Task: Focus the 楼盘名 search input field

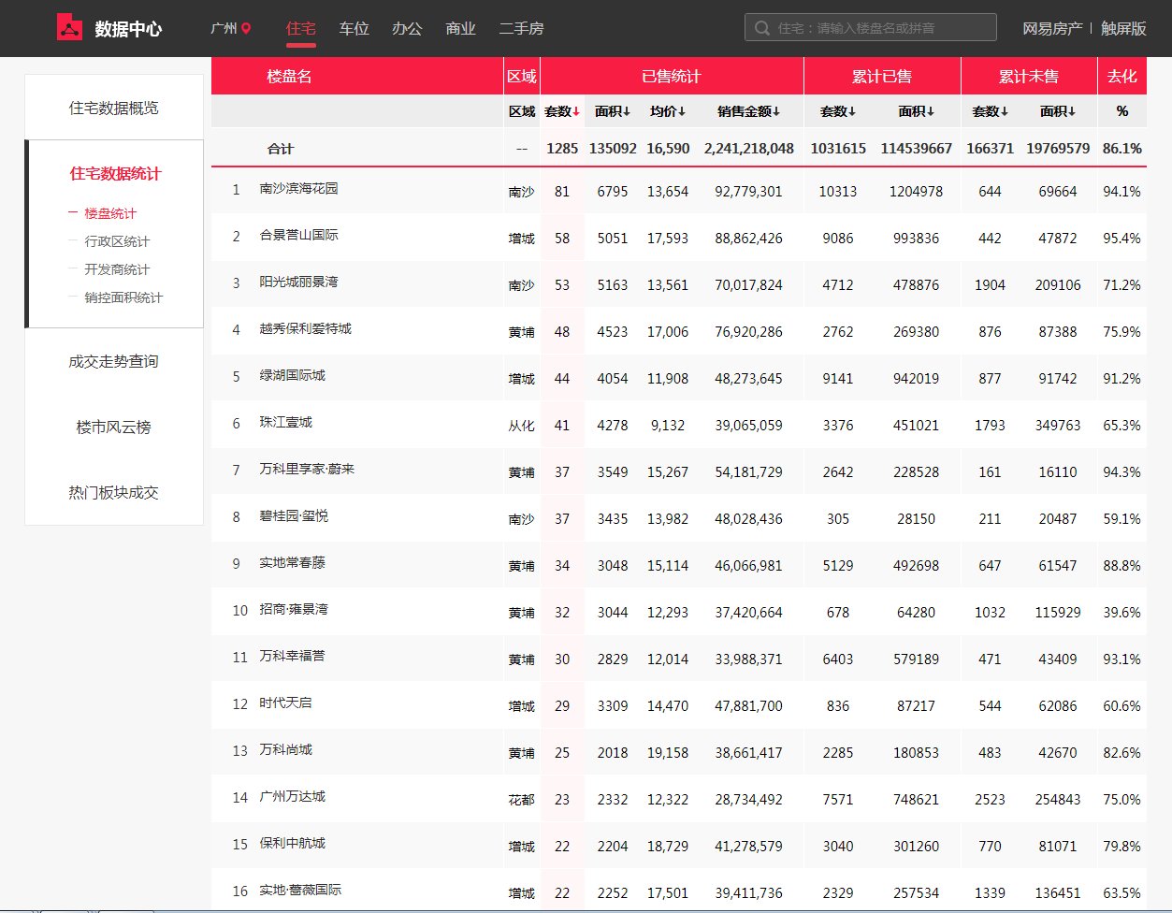Action: (879, 28)
